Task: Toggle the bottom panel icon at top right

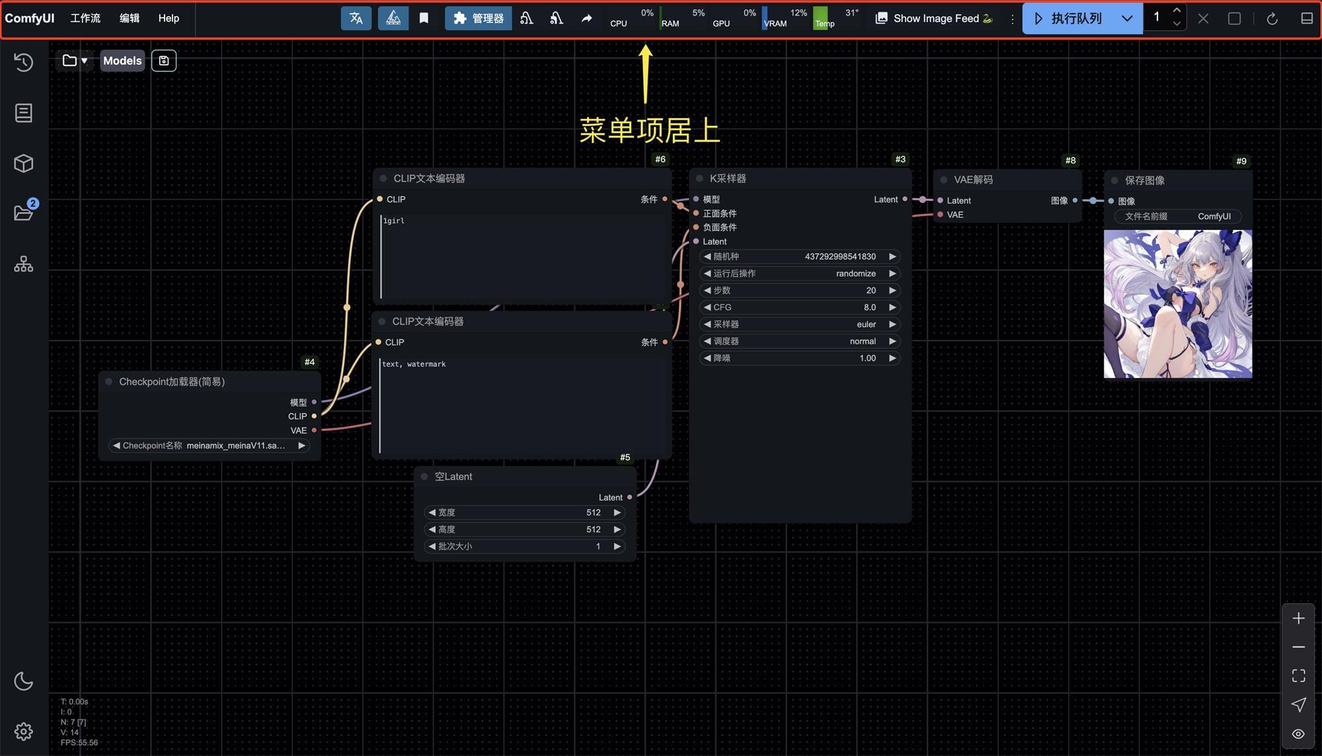Action: click(x=1306, y=19)
